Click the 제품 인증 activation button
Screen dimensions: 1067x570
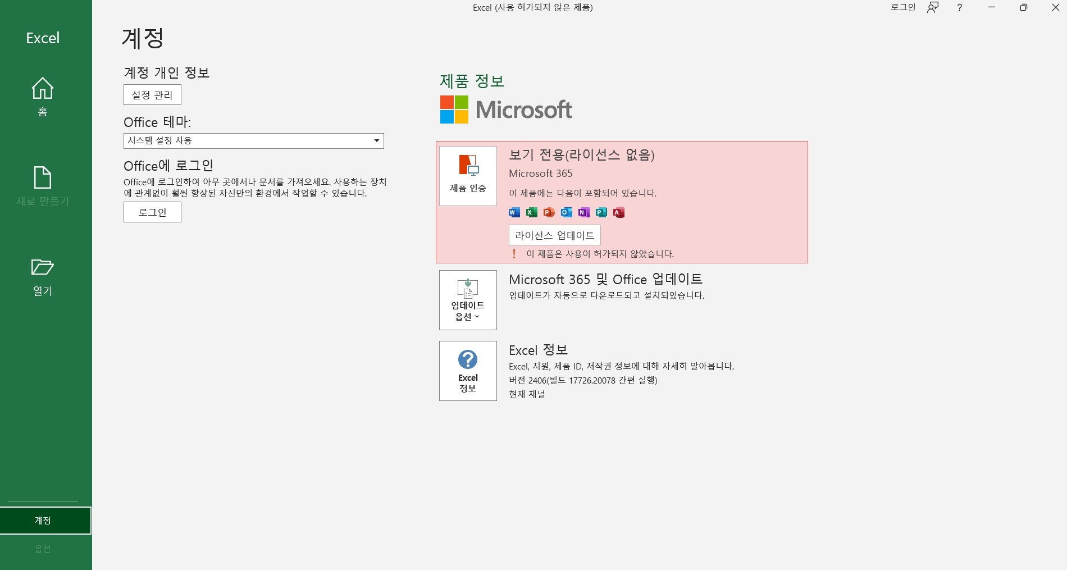pos(468,176)
